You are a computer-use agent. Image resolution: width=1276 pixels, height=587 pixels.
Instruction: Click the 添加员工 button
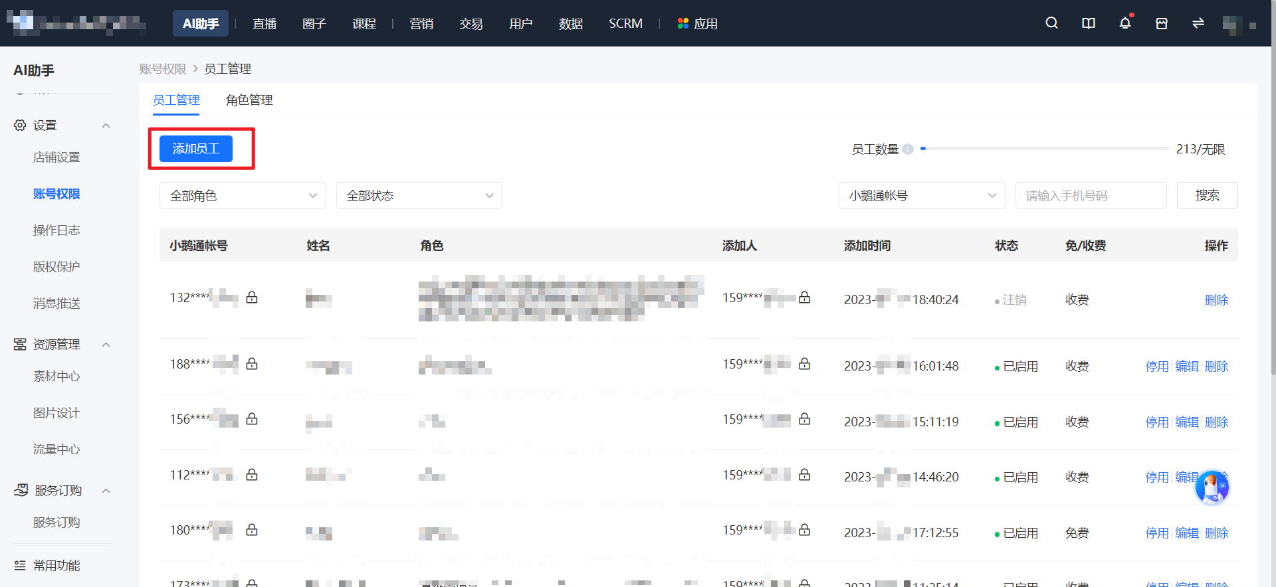(196, 149)
